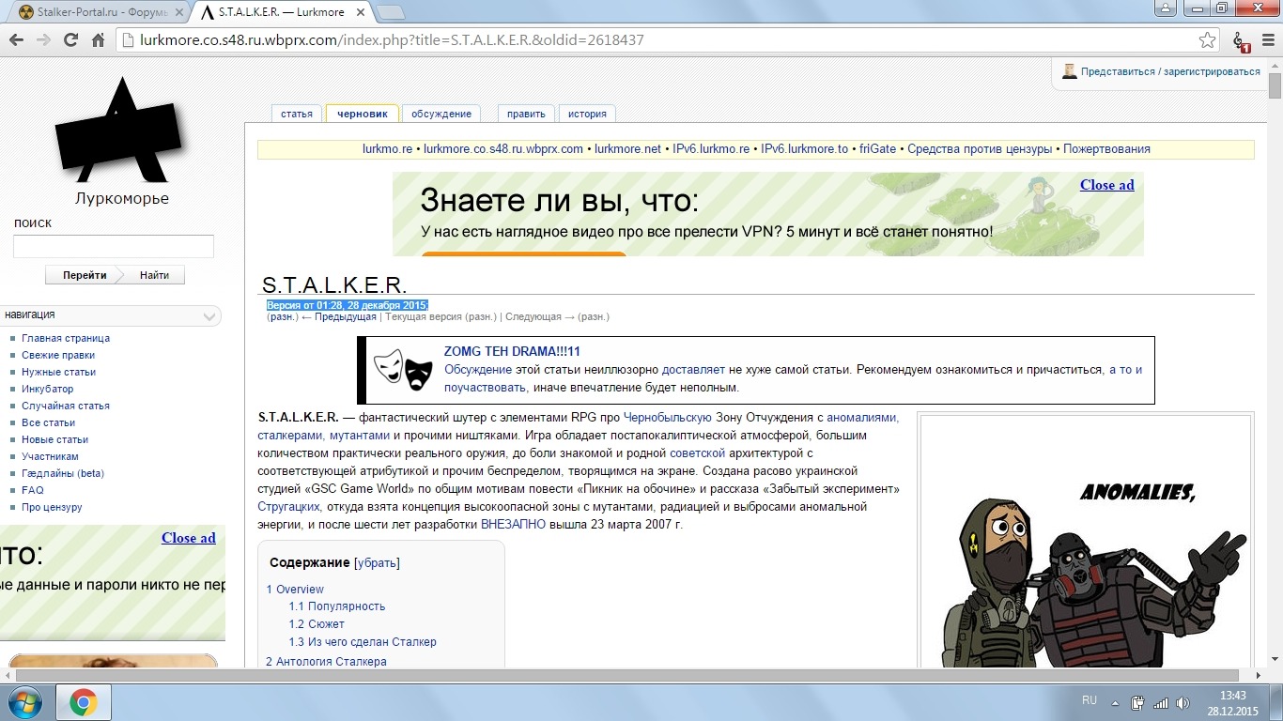Open the Chrome menu hamburger icon

1266,40
